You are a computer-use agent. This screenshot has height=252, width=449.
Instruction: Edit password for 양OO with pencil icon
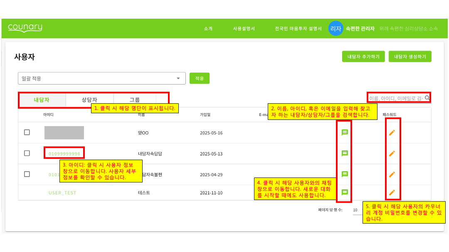(392, 132)
